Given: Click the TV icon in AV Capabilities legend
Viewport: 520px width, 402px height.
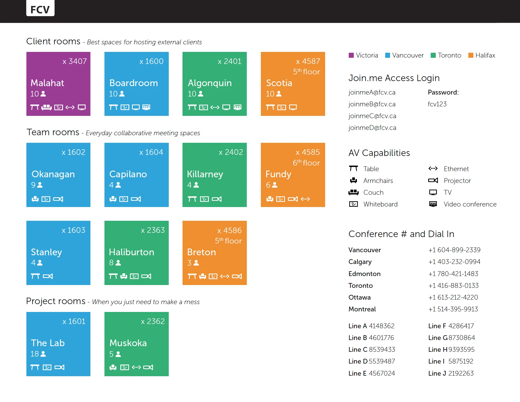Looking at the screenshot, I should [x=433, y=192].
